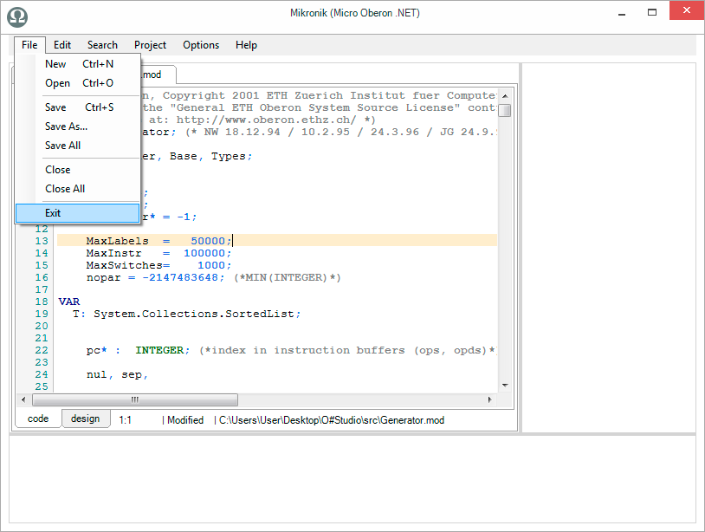Click the 1:1 cursor position indicator
Image resolution: width=705 pixels, height=532 pixels.
125,420
